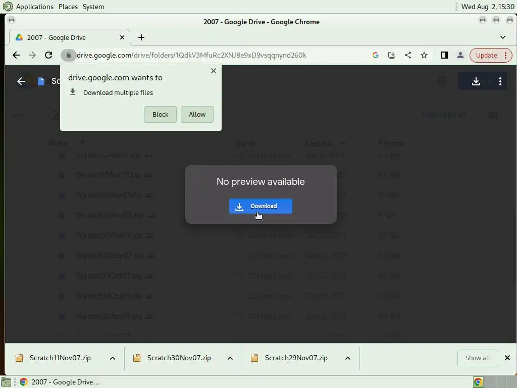Open the System menu
The height and width of the screenshot is (388, 517).
tap(93, 7)
